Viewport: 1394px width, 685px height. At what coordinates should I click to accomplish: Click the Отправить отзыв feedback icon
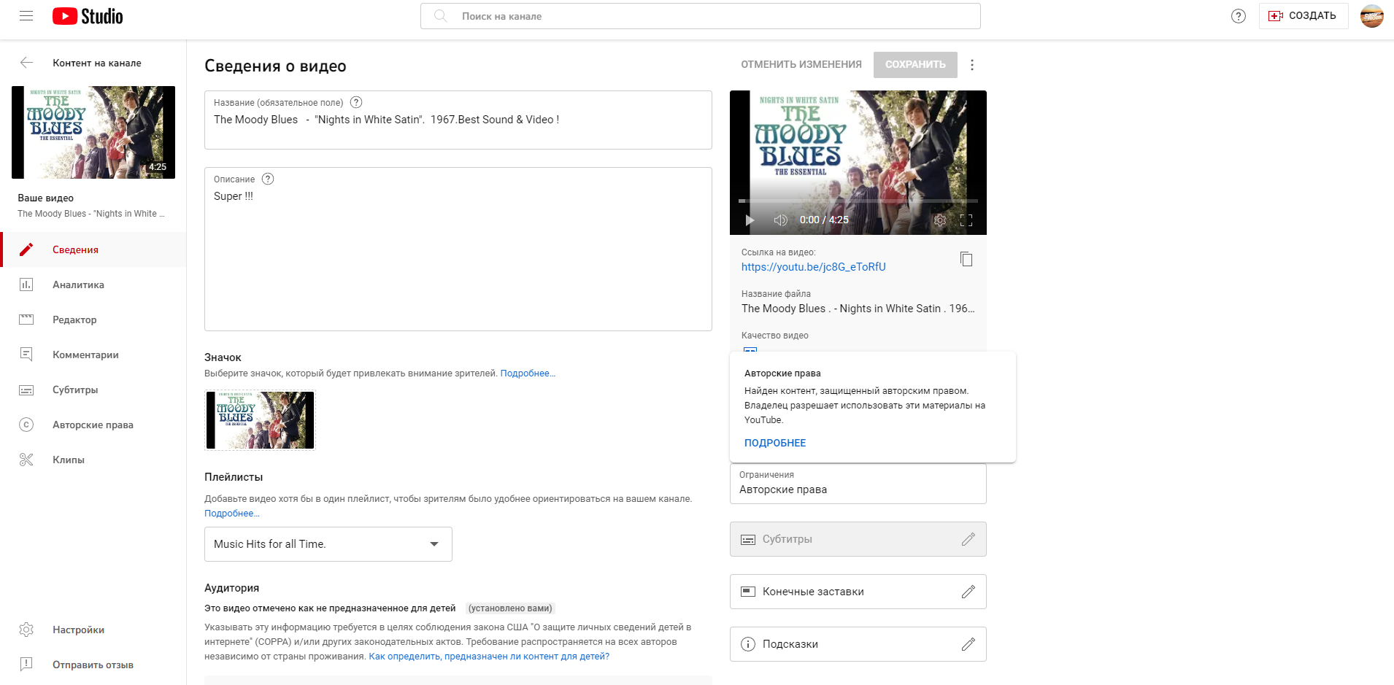[x=26, y=665]
